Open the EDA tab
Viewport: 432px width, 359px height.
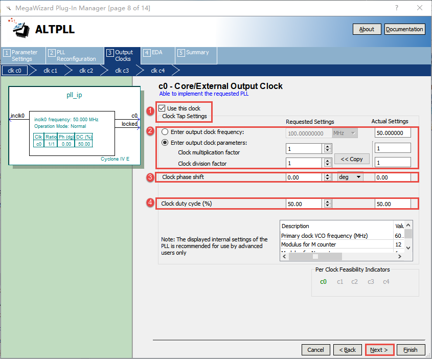pyautogui.click(x=157, y=56)
